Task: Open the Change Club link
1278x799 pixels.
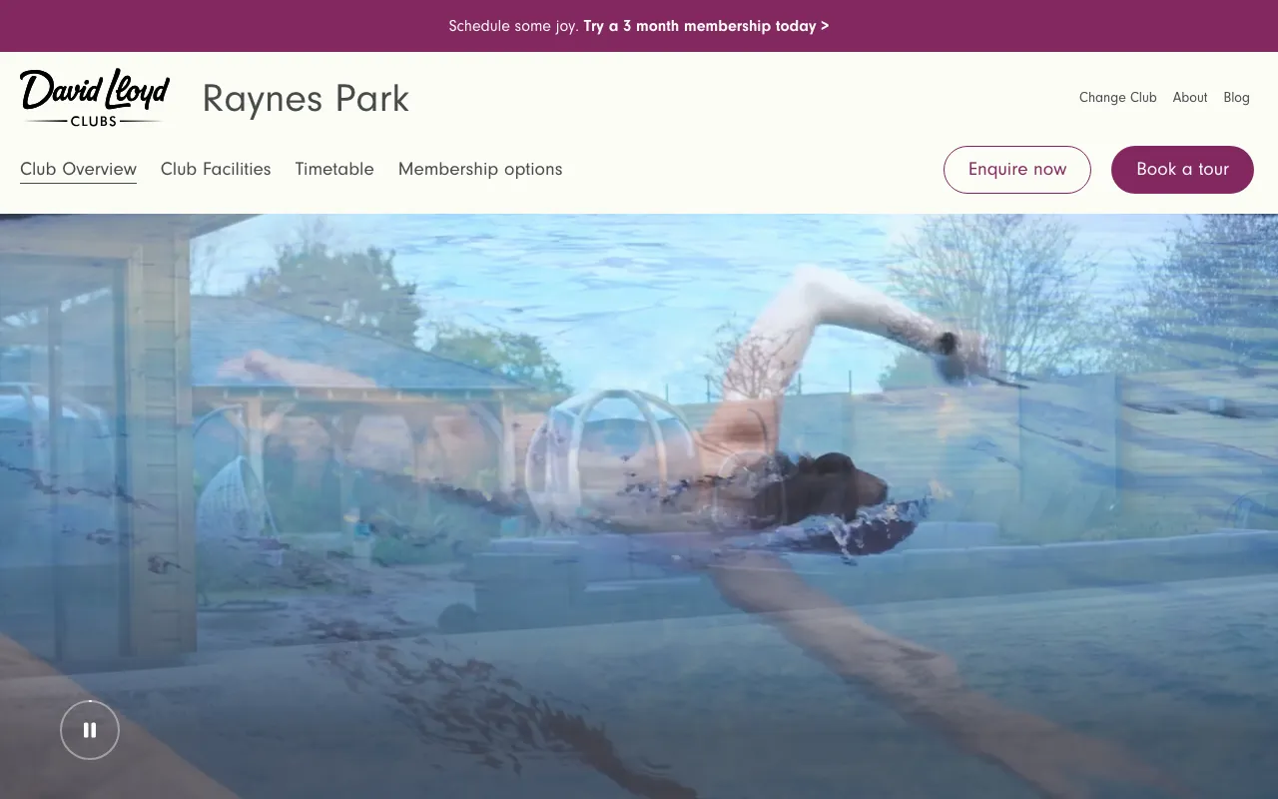Action: [x=1117, y=97]
